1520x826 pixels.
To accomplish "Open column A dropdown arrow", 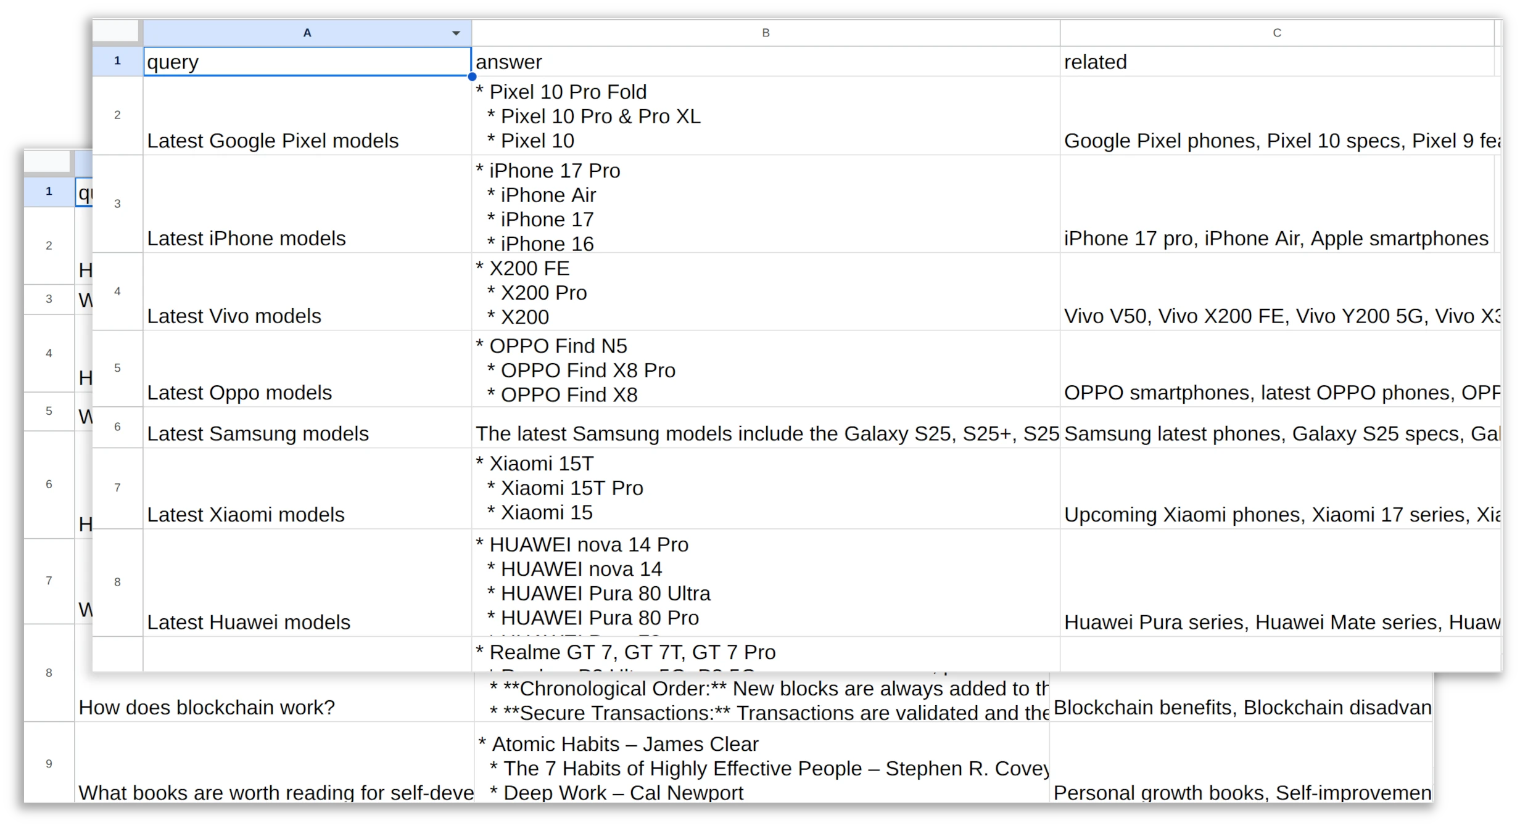I will point(456,33).
